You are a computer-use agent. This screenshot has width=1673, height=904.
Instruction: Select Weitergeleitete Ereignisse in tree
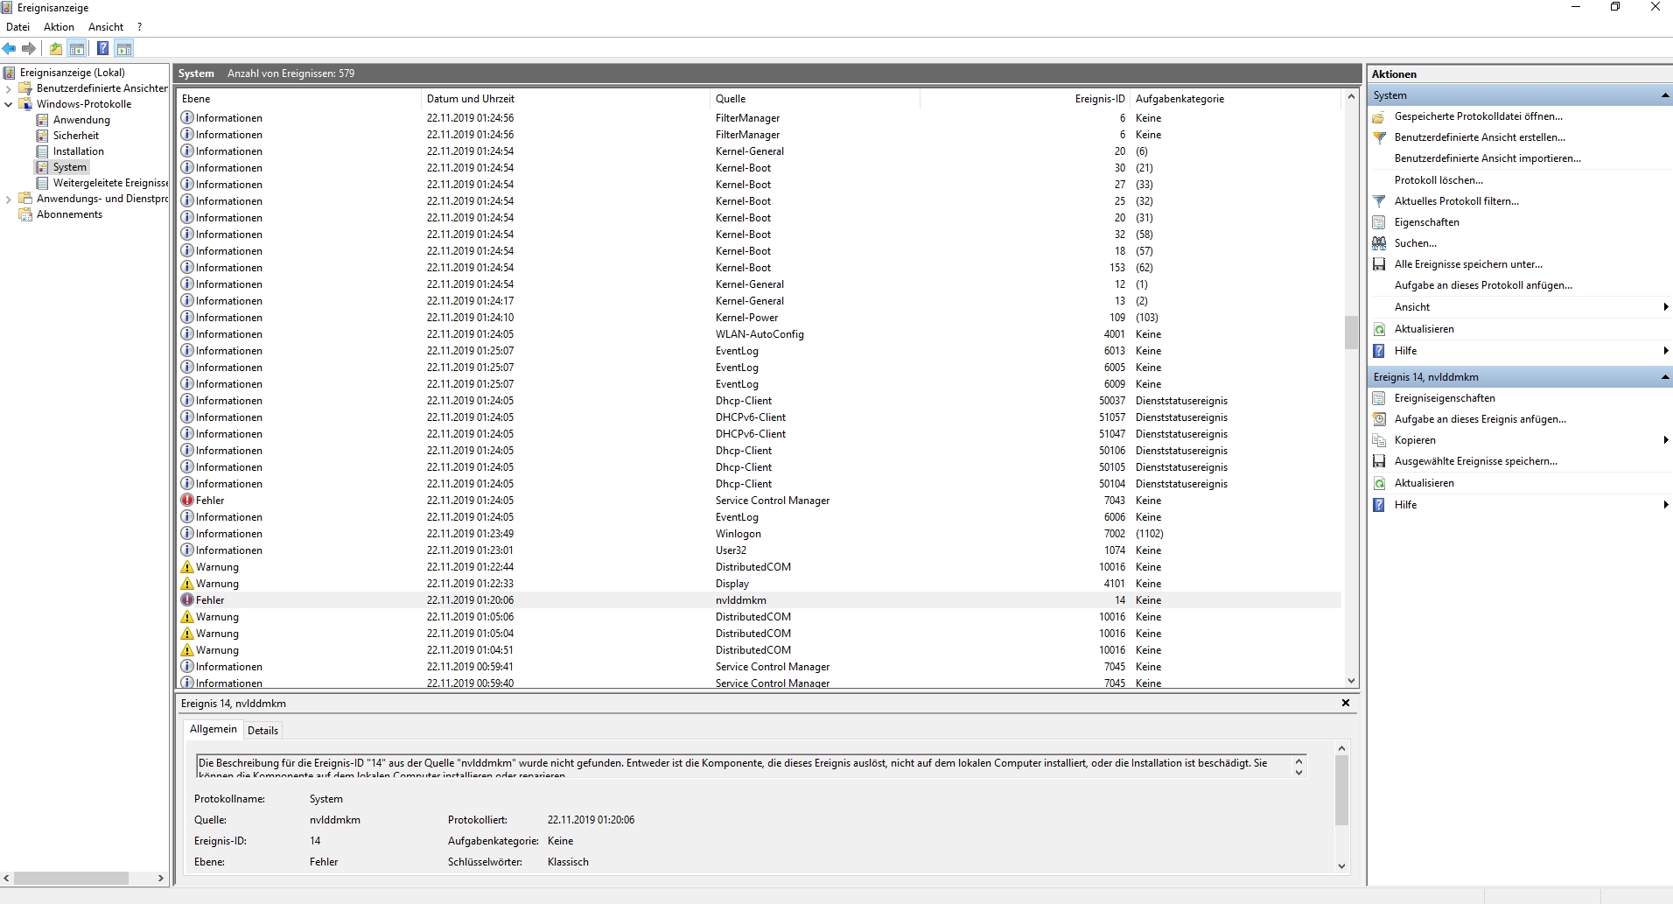click(x=110, y=183)
